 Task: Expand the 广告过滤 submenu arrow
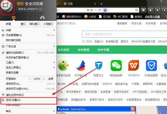coord(54,46)
